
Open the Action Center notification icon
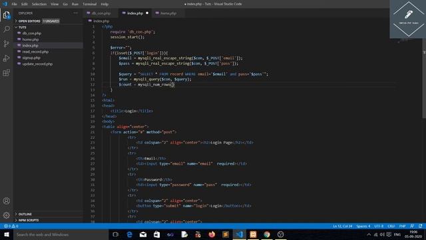(x=389, y=234)
